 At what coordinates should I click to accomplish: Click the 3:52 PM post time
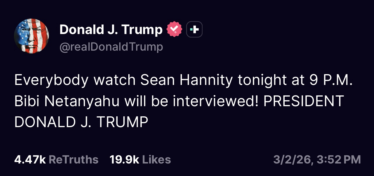pos(339,159)
